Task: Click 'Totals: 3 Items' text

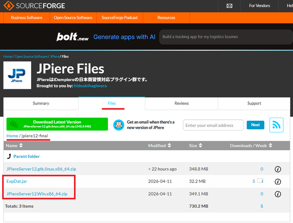Action: point(19,206)
